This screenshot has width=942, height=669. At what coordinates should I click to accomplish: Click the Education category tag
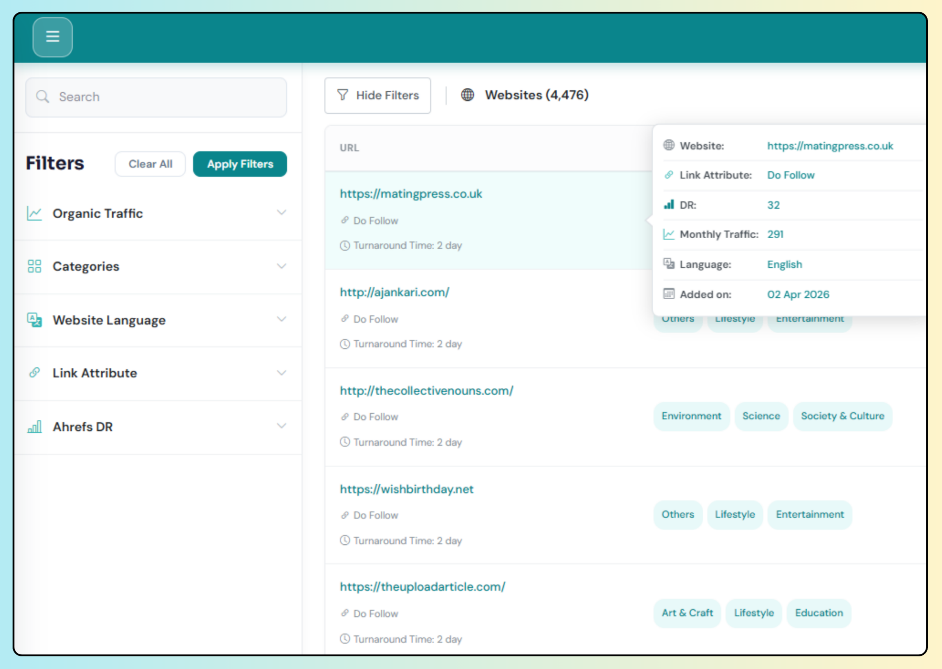819,613
